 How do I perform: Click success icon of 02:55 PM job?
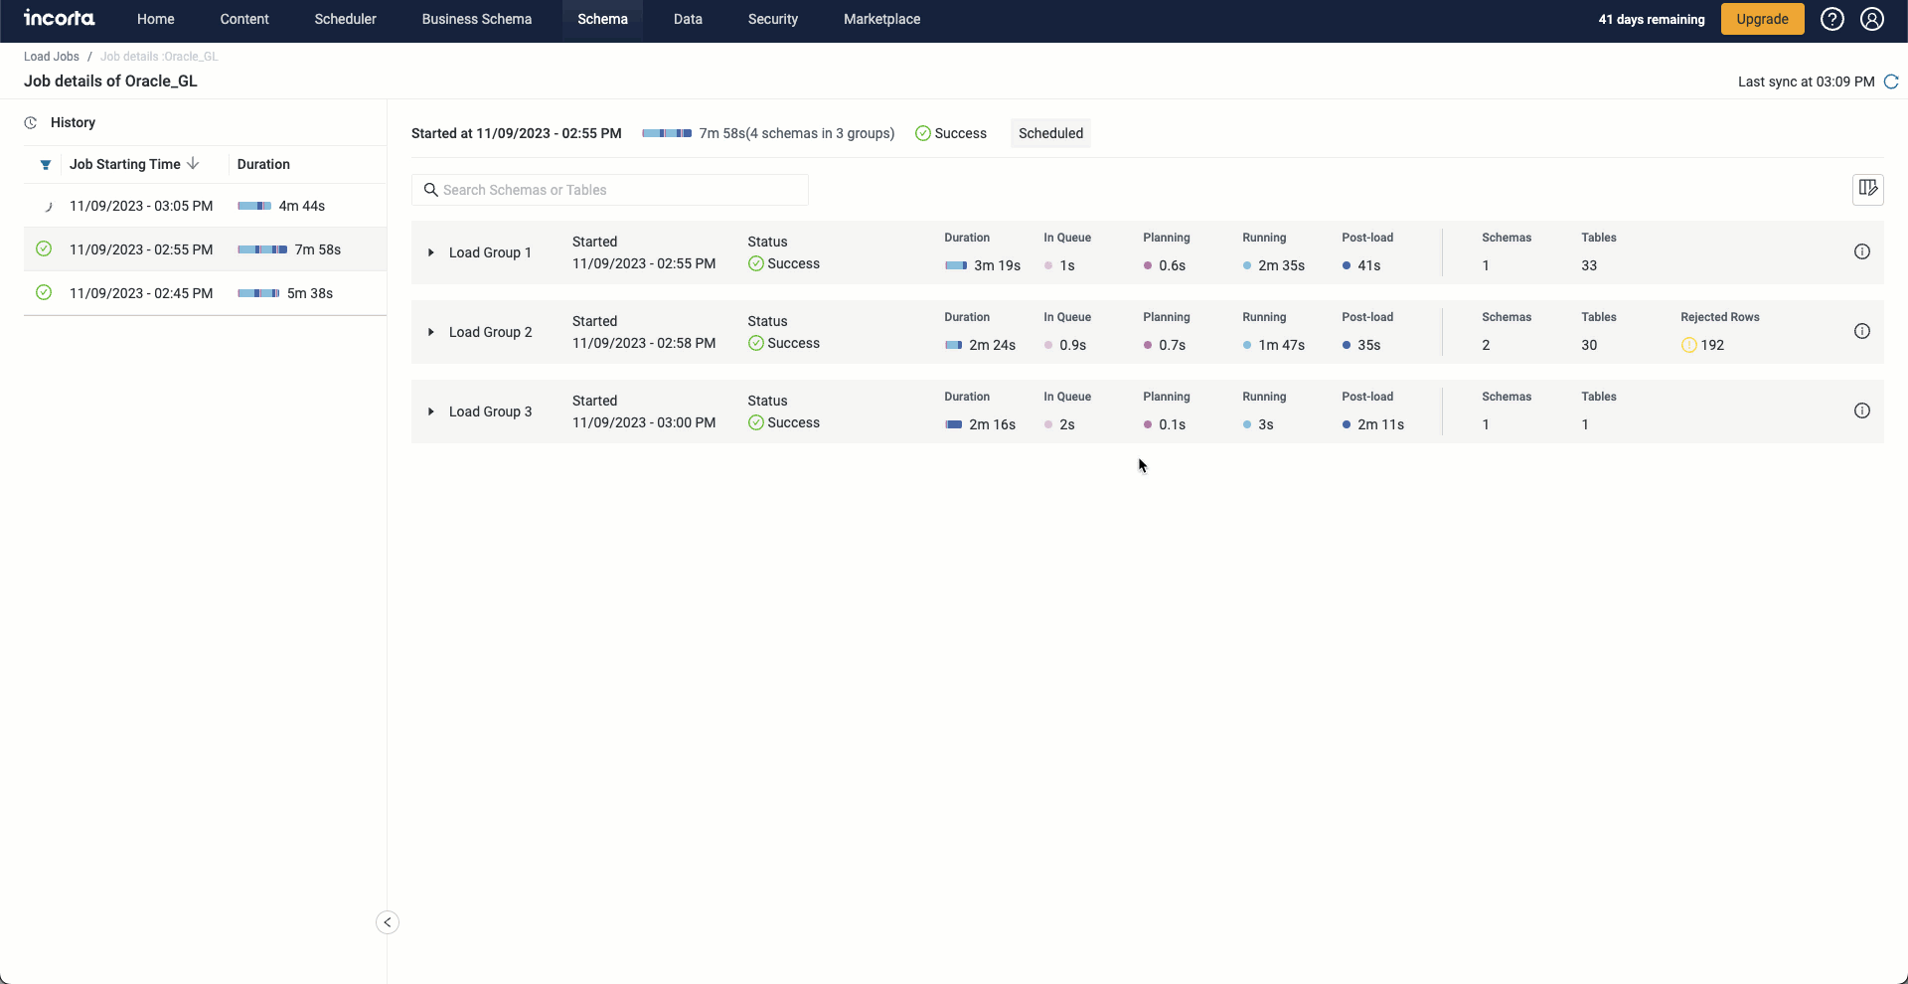point(44,248)
